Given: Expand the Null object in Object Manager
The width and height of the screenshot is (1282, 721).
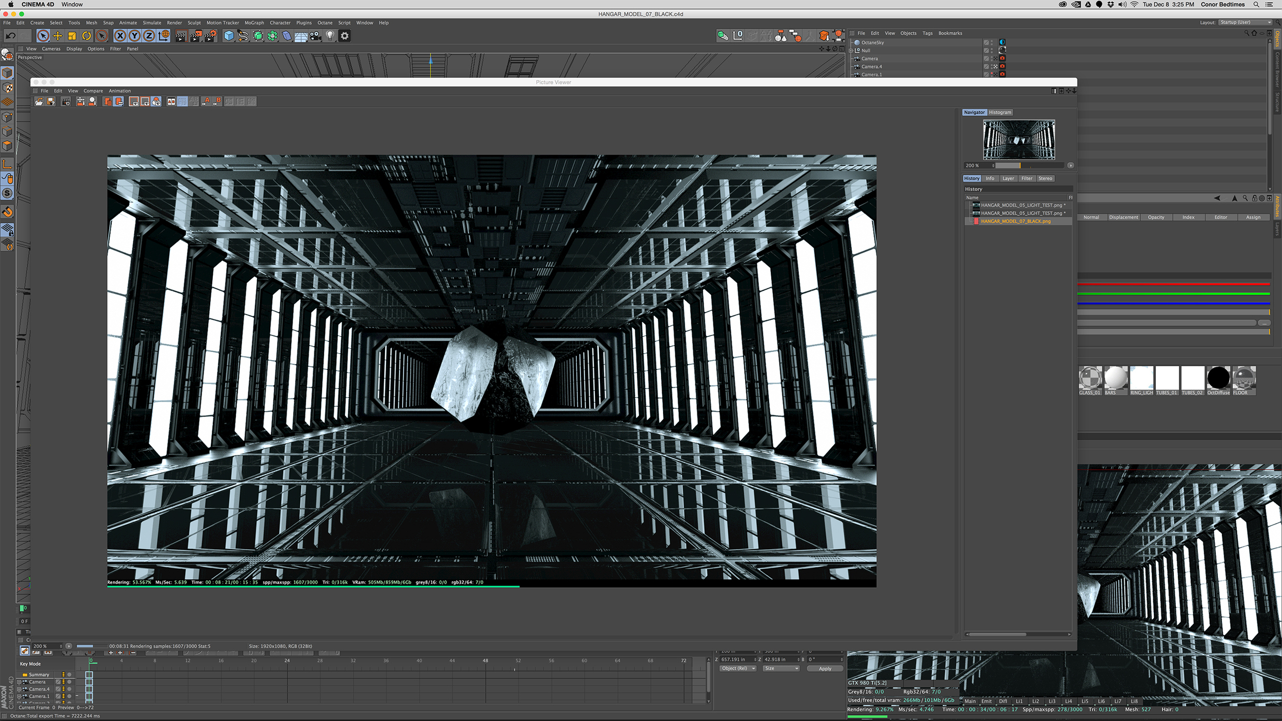Looking at the screenshot, I should tap(851, 50).
